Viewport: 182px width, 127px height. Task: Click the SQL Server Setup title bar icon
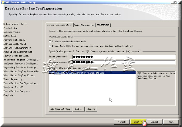tap(3, 2)
